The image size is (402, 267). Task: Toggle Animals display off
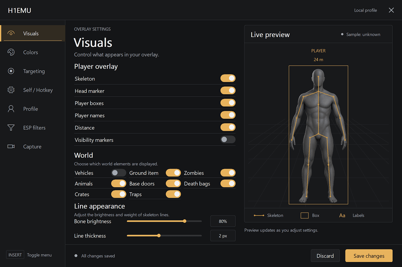(119, 183)
